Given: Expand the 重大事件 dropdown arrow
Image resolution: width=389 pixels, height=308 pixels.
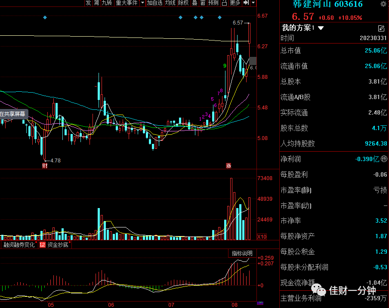Looking at the screenshot, I should tap(143, 3).
